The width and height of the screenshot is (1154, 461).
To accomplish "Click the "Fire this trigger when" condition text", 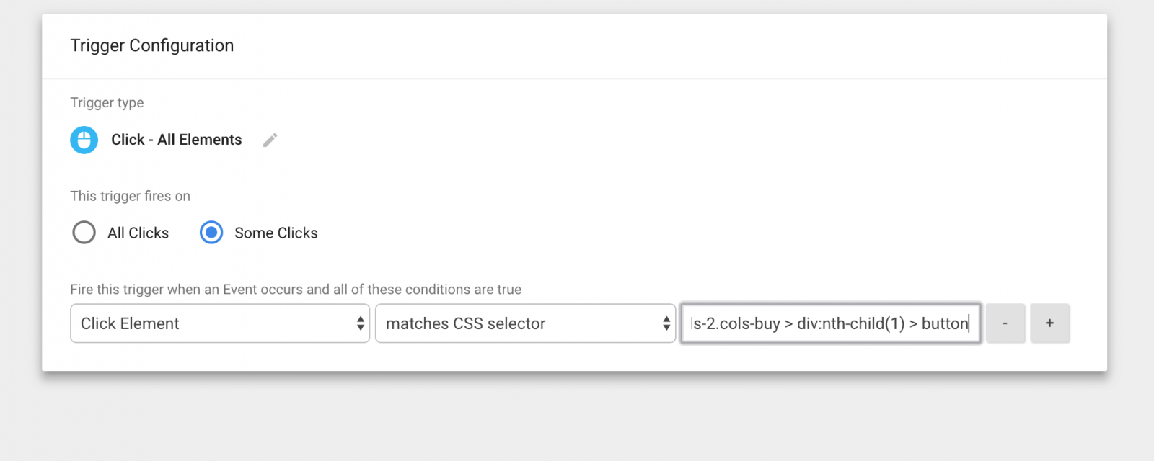I will (296, 290).
